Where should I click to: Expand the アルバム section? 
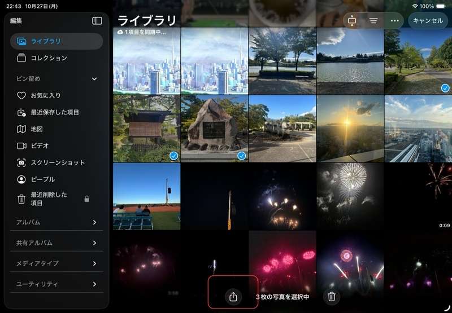pos(56,222)
